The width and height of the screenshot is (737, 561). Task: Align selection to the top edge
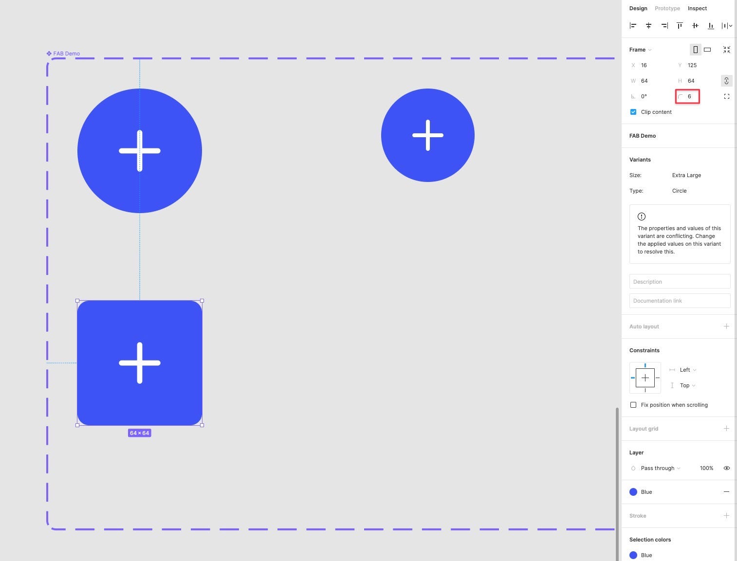pyautogui.click(x=680, y=26)
